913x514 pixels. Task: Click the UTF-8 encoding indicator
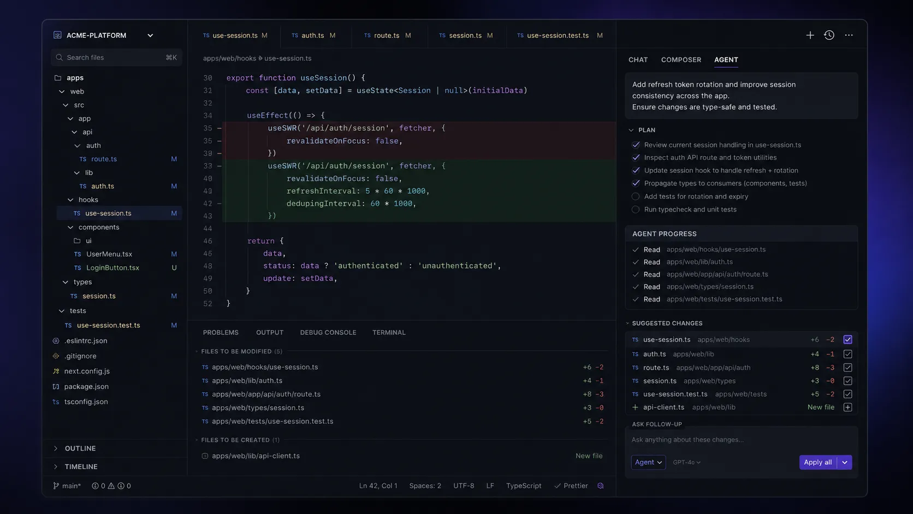464,486
